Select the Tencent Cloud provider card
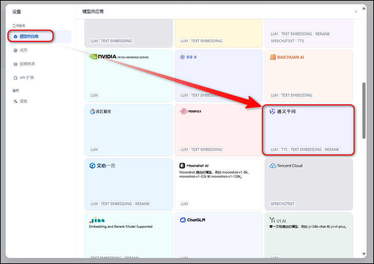Viewport: 374px width, 264px height. pos(309,184)
